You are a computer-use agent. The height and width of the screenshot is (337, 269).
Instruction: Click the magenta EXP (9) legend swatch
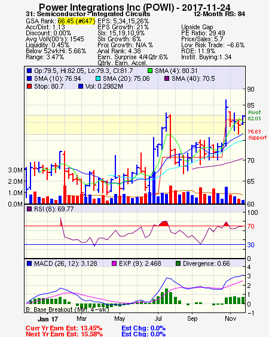click(114, 263)
